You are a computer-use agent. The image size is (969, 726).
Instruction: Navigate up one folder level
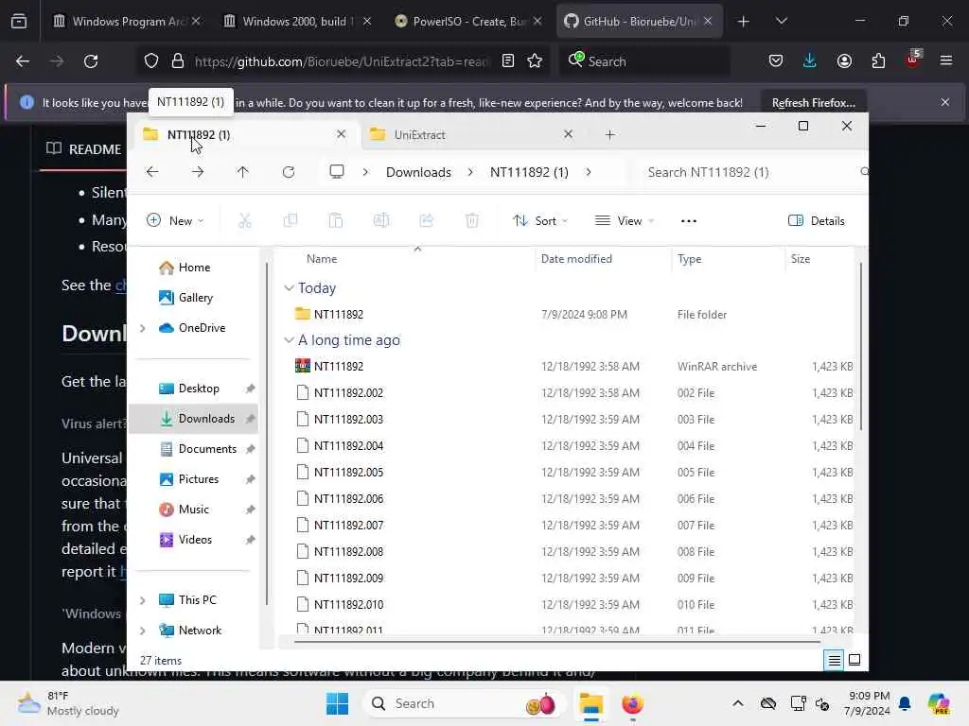(x=243, y=172)
